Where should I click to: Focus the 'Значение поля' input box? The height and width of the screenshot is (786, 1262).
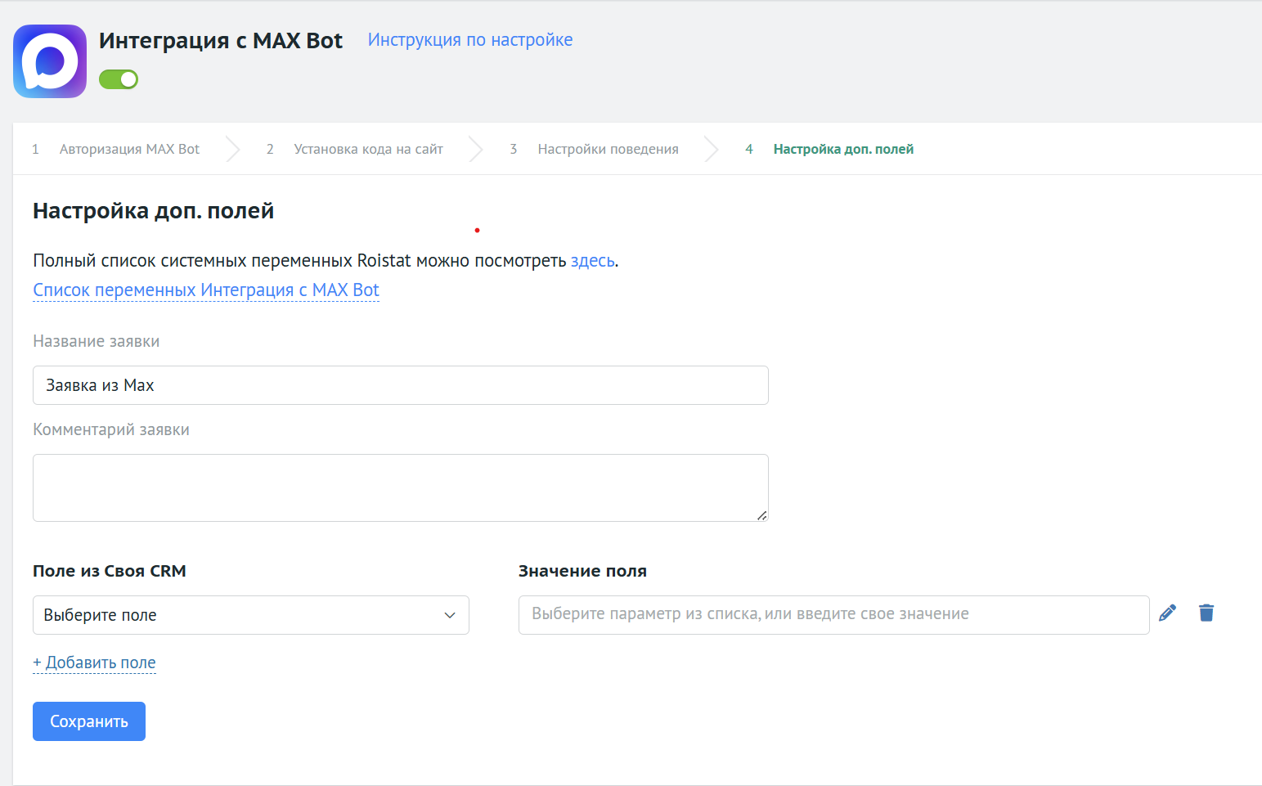[833, 614]
